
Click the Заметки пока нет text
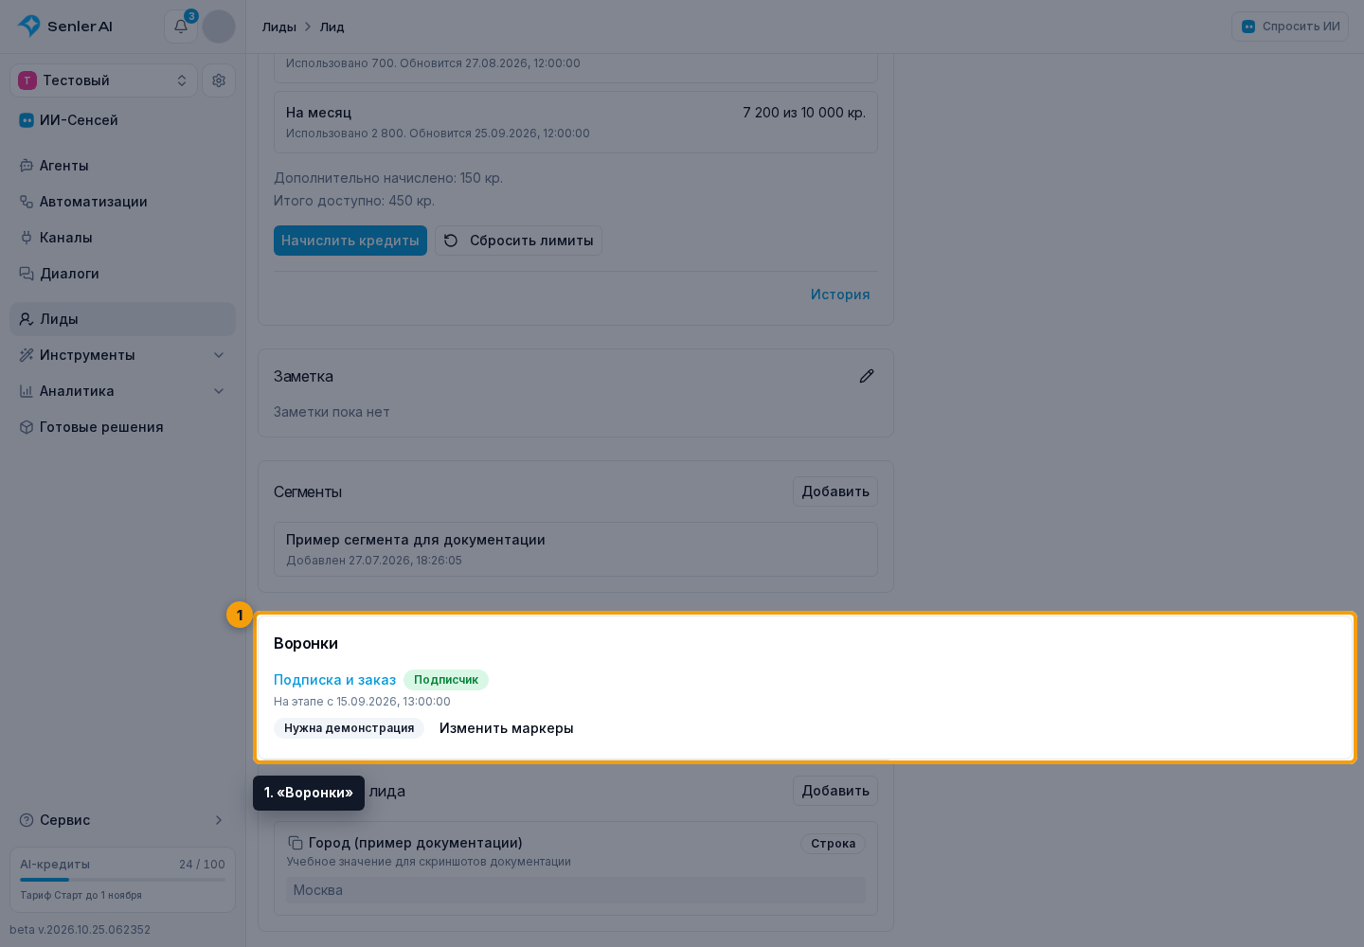332,412
